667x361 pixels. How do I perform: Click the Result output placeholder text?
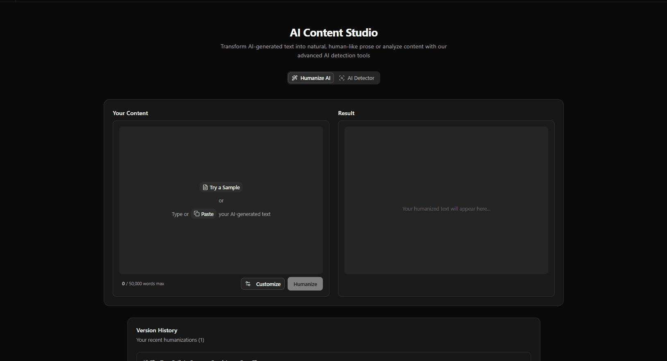click(x=446, y=209)
